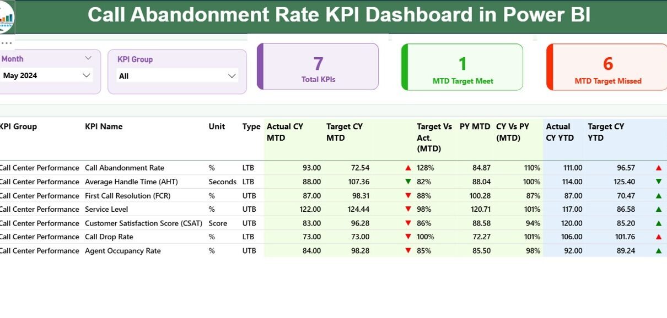The image size is (667, 318).
Task: Open the three-dot more options menu
Action: pyautogui.click(x=6, y=43)
